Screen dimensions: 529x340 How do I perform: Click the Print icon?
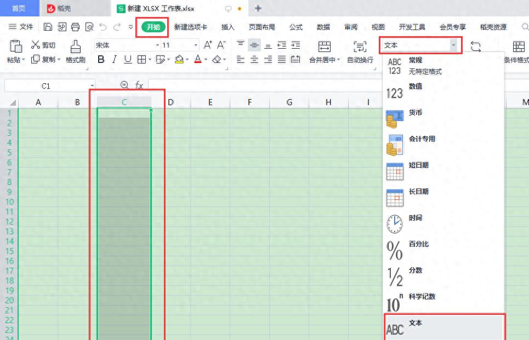[75, 27]
